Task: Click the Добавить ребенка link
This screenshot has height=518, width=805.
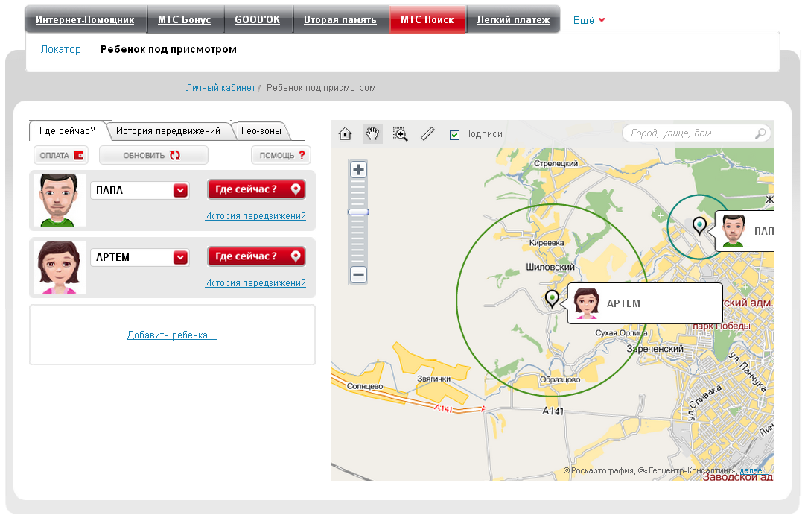Action: click(x=172, y=335)
